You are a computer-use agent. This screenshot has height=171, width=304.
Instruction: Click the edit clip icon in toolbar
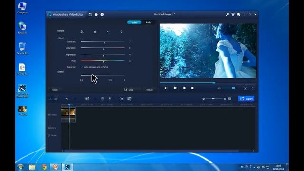[x=87, y=99]
